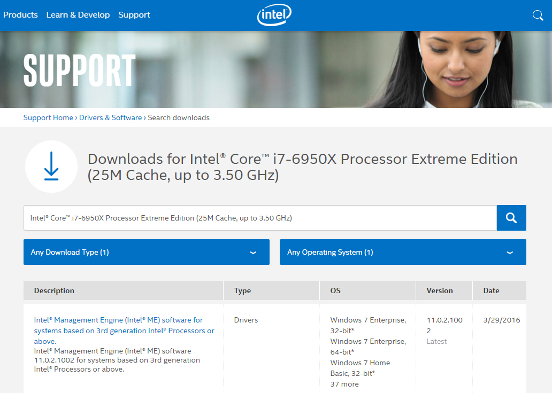This screenshot has height=393, width=552.
Task: Click the 11.0.2.1002 version cell
Action: [444, 325]
